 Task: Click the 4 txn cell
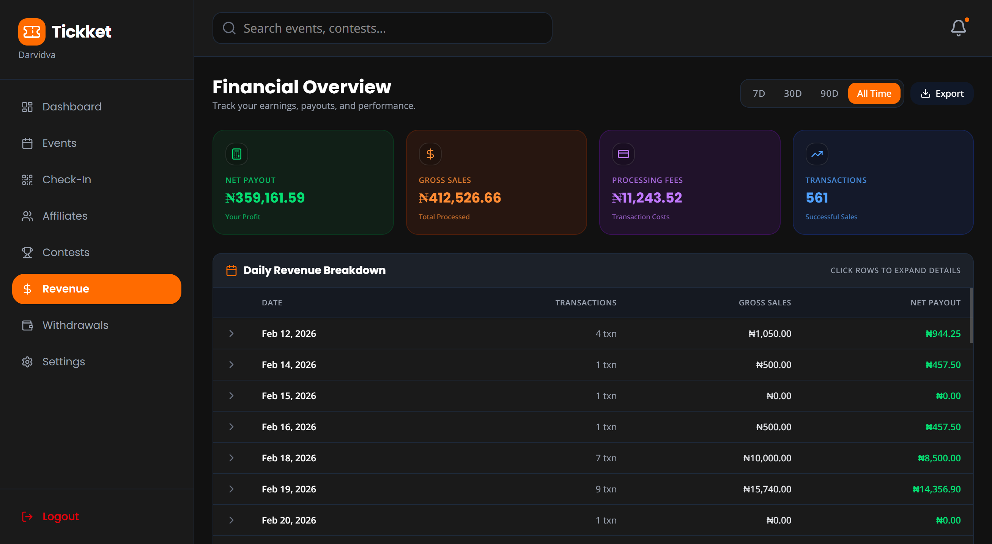click(x=606, y=333)
